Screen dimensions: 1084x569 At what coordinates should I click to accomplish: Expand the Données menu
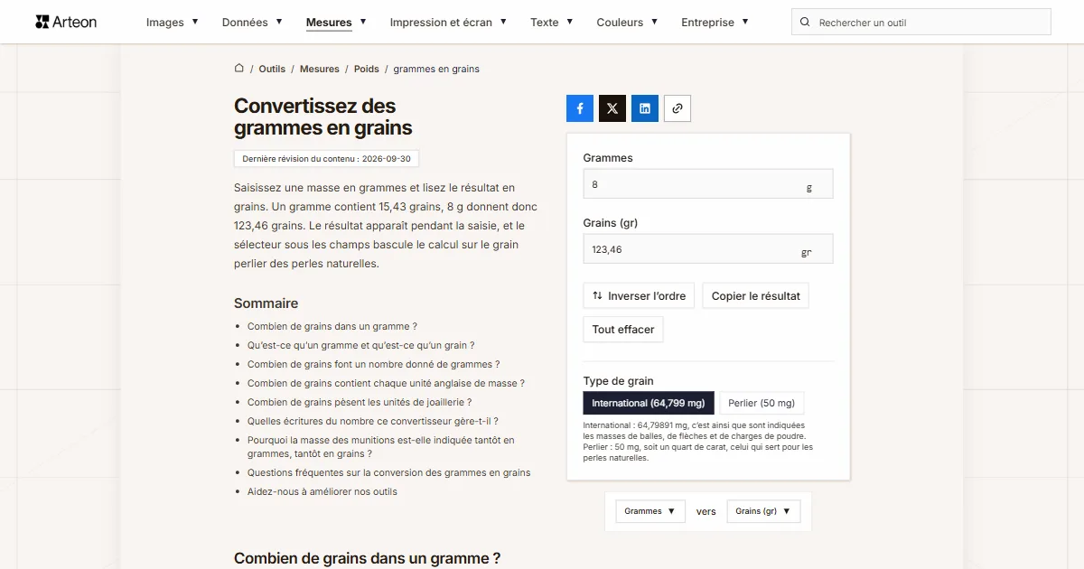252,23
